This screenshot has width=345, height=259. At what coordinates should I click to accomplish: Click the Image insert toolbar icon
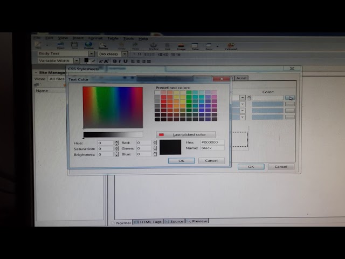pos(181,45)
